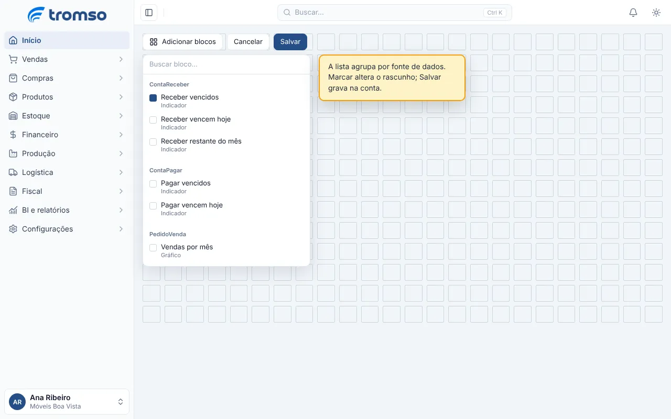Click the AR user avatar

17,402
